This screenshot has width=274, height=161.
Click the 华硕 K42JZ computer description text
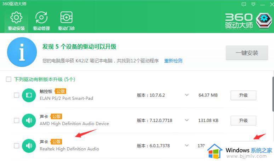pos(101,61)
